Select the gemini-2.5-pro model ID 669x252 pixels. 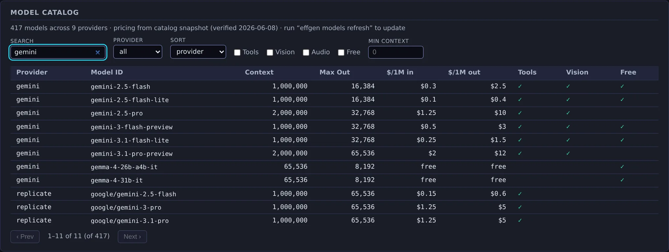(x=117, y=113)
